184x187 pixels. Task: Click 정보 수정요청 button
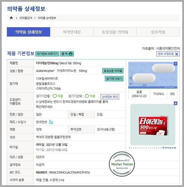click(168, 54)
